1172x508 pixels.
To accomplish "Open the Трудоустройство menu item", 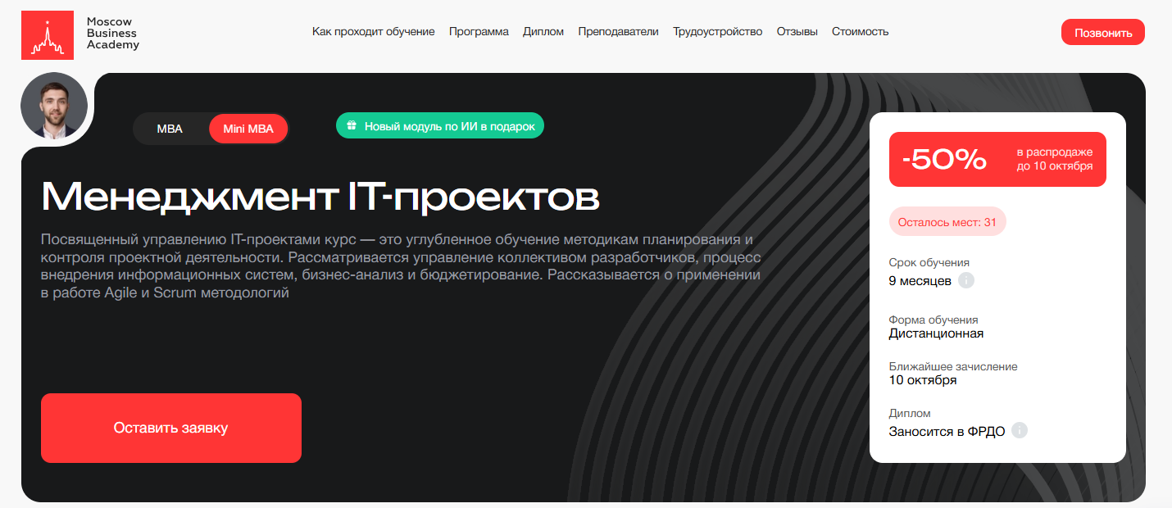I will tap(717, 32).
